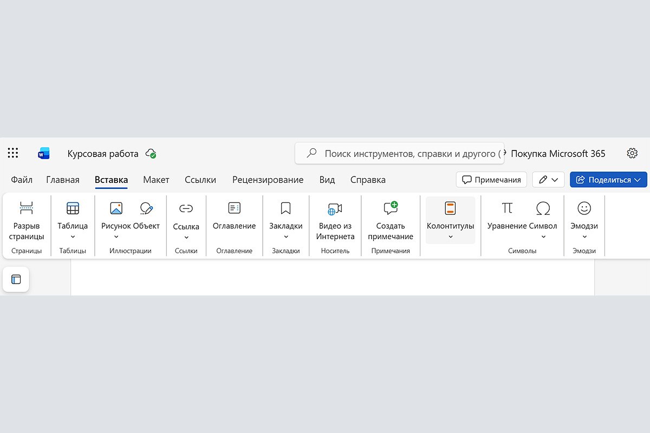The height and width of the screenshot is (433, 650).
Task: Click the Поделиться button
Action: click(x=608, y=179)
